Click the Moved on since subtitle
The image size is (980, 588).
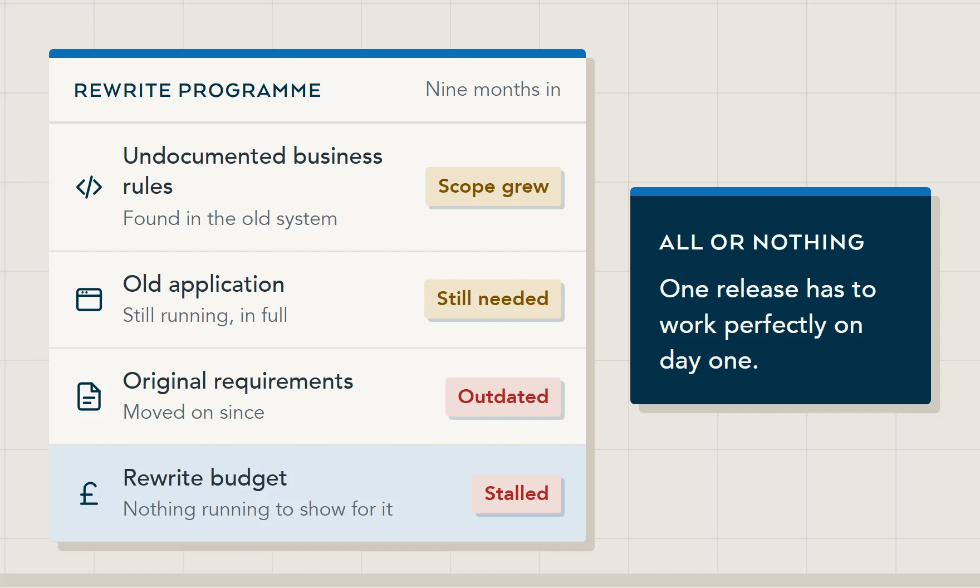194,413
